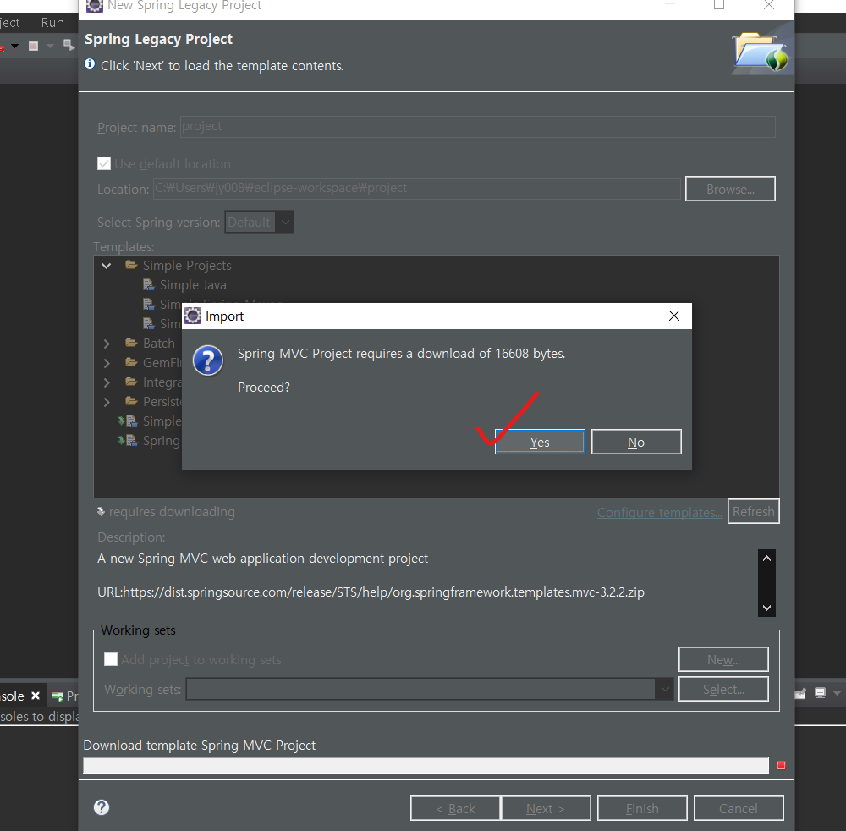Click the toolbar icon right of stop button
The width and height of the screenshot is (846, 831).
pyautogui.click(x=69, y=45)
